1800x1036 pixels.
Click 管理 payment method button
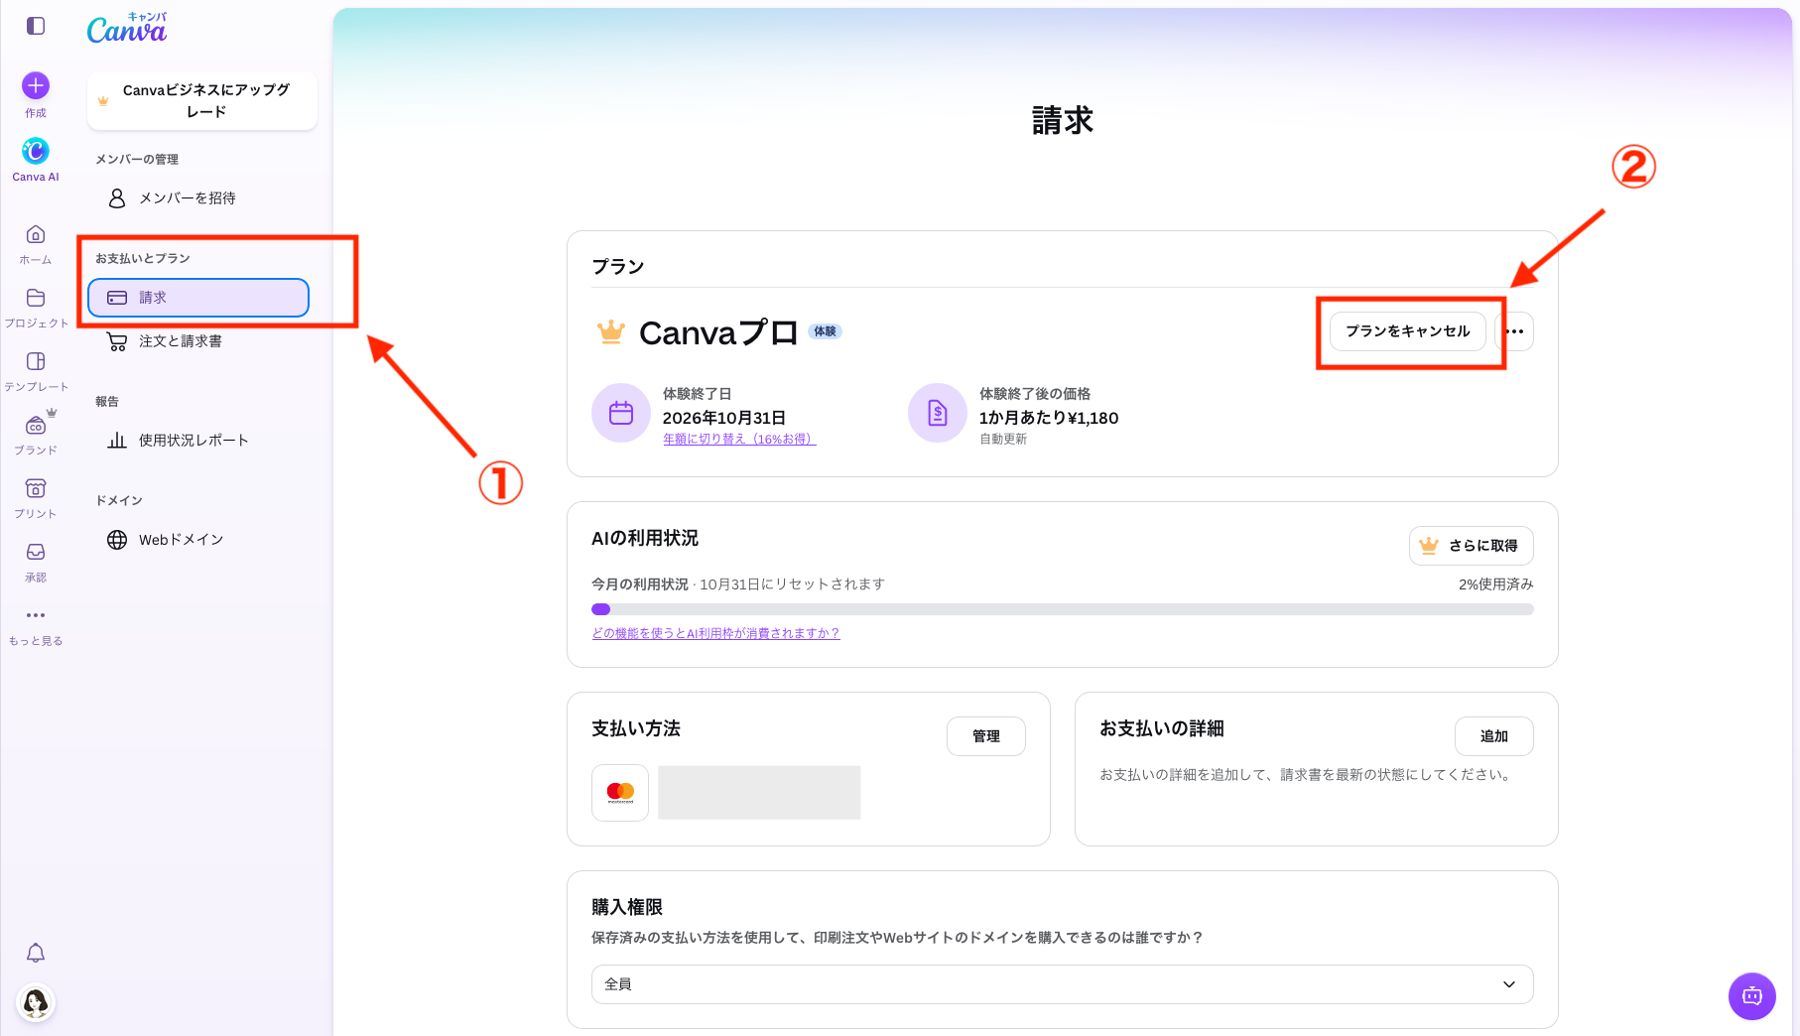pyautogui.click(x=986, y=736)
